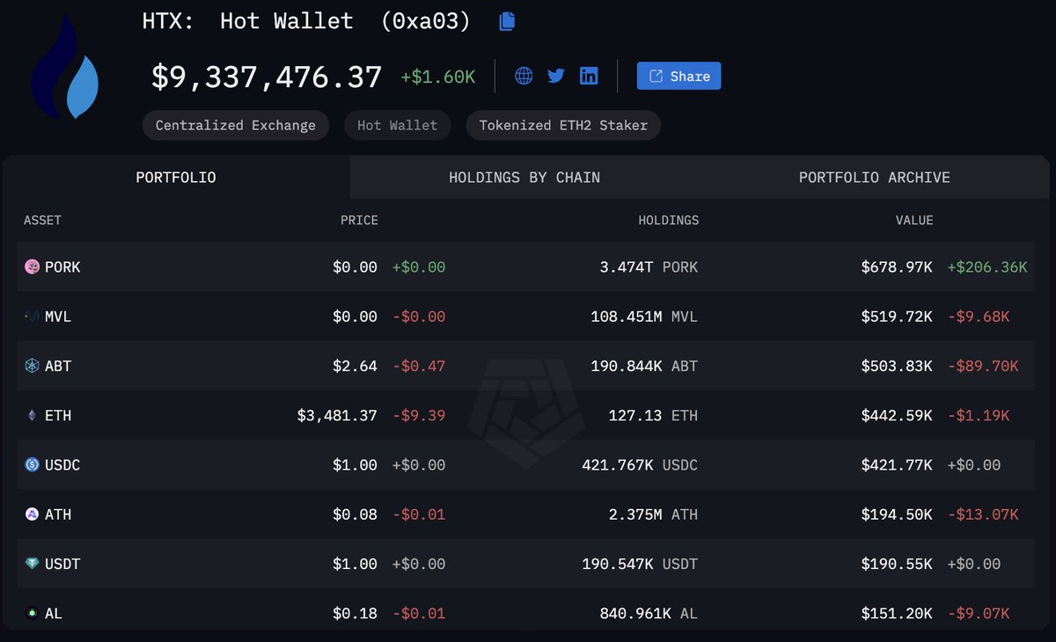Click the 840.961K AL holdings
The image size is (1056, 642).
649,613
